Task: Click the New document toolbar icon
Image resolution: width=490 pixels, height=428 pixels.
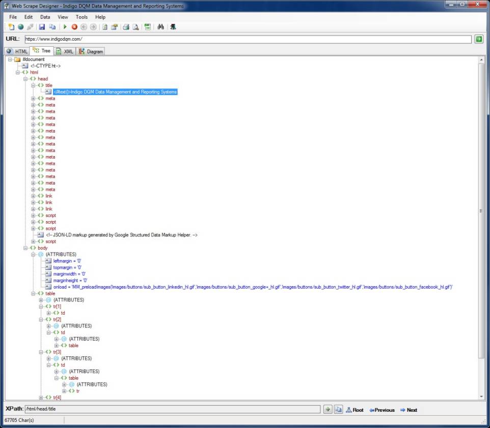Action: click(x=11, y=27)
